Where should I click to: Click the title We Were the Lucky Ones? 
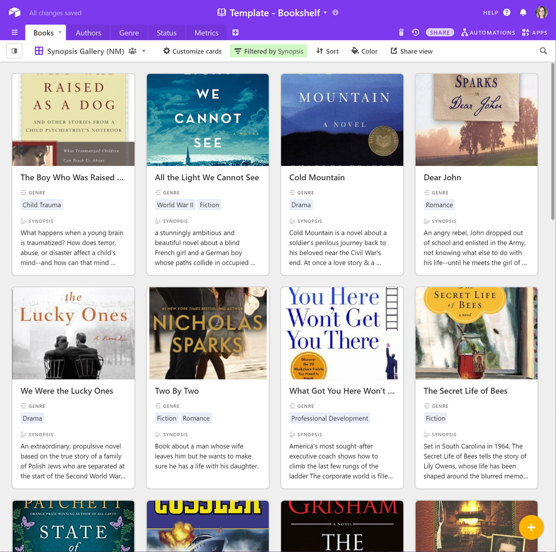[x=66, y=390]
